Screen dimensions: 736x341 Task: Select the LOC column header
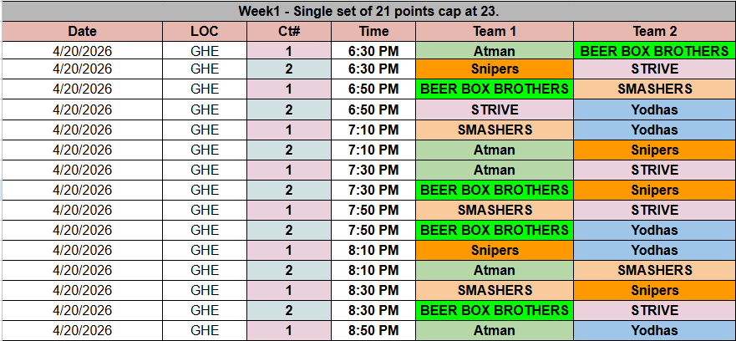coord(205,32)
